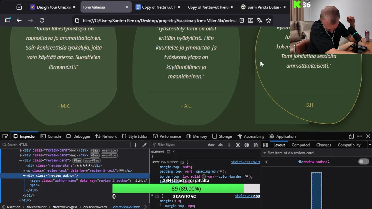
Task: Toggle light color scheme simulation
Action: click(238, 145)
